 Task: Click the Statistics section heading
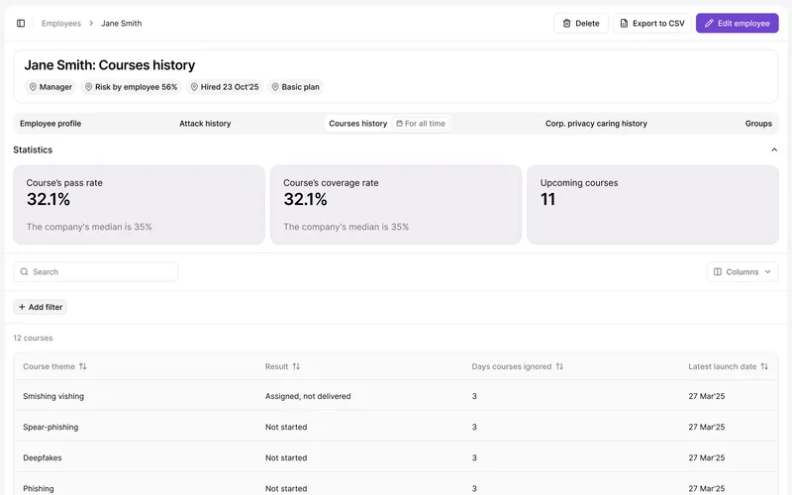[33, 150]
